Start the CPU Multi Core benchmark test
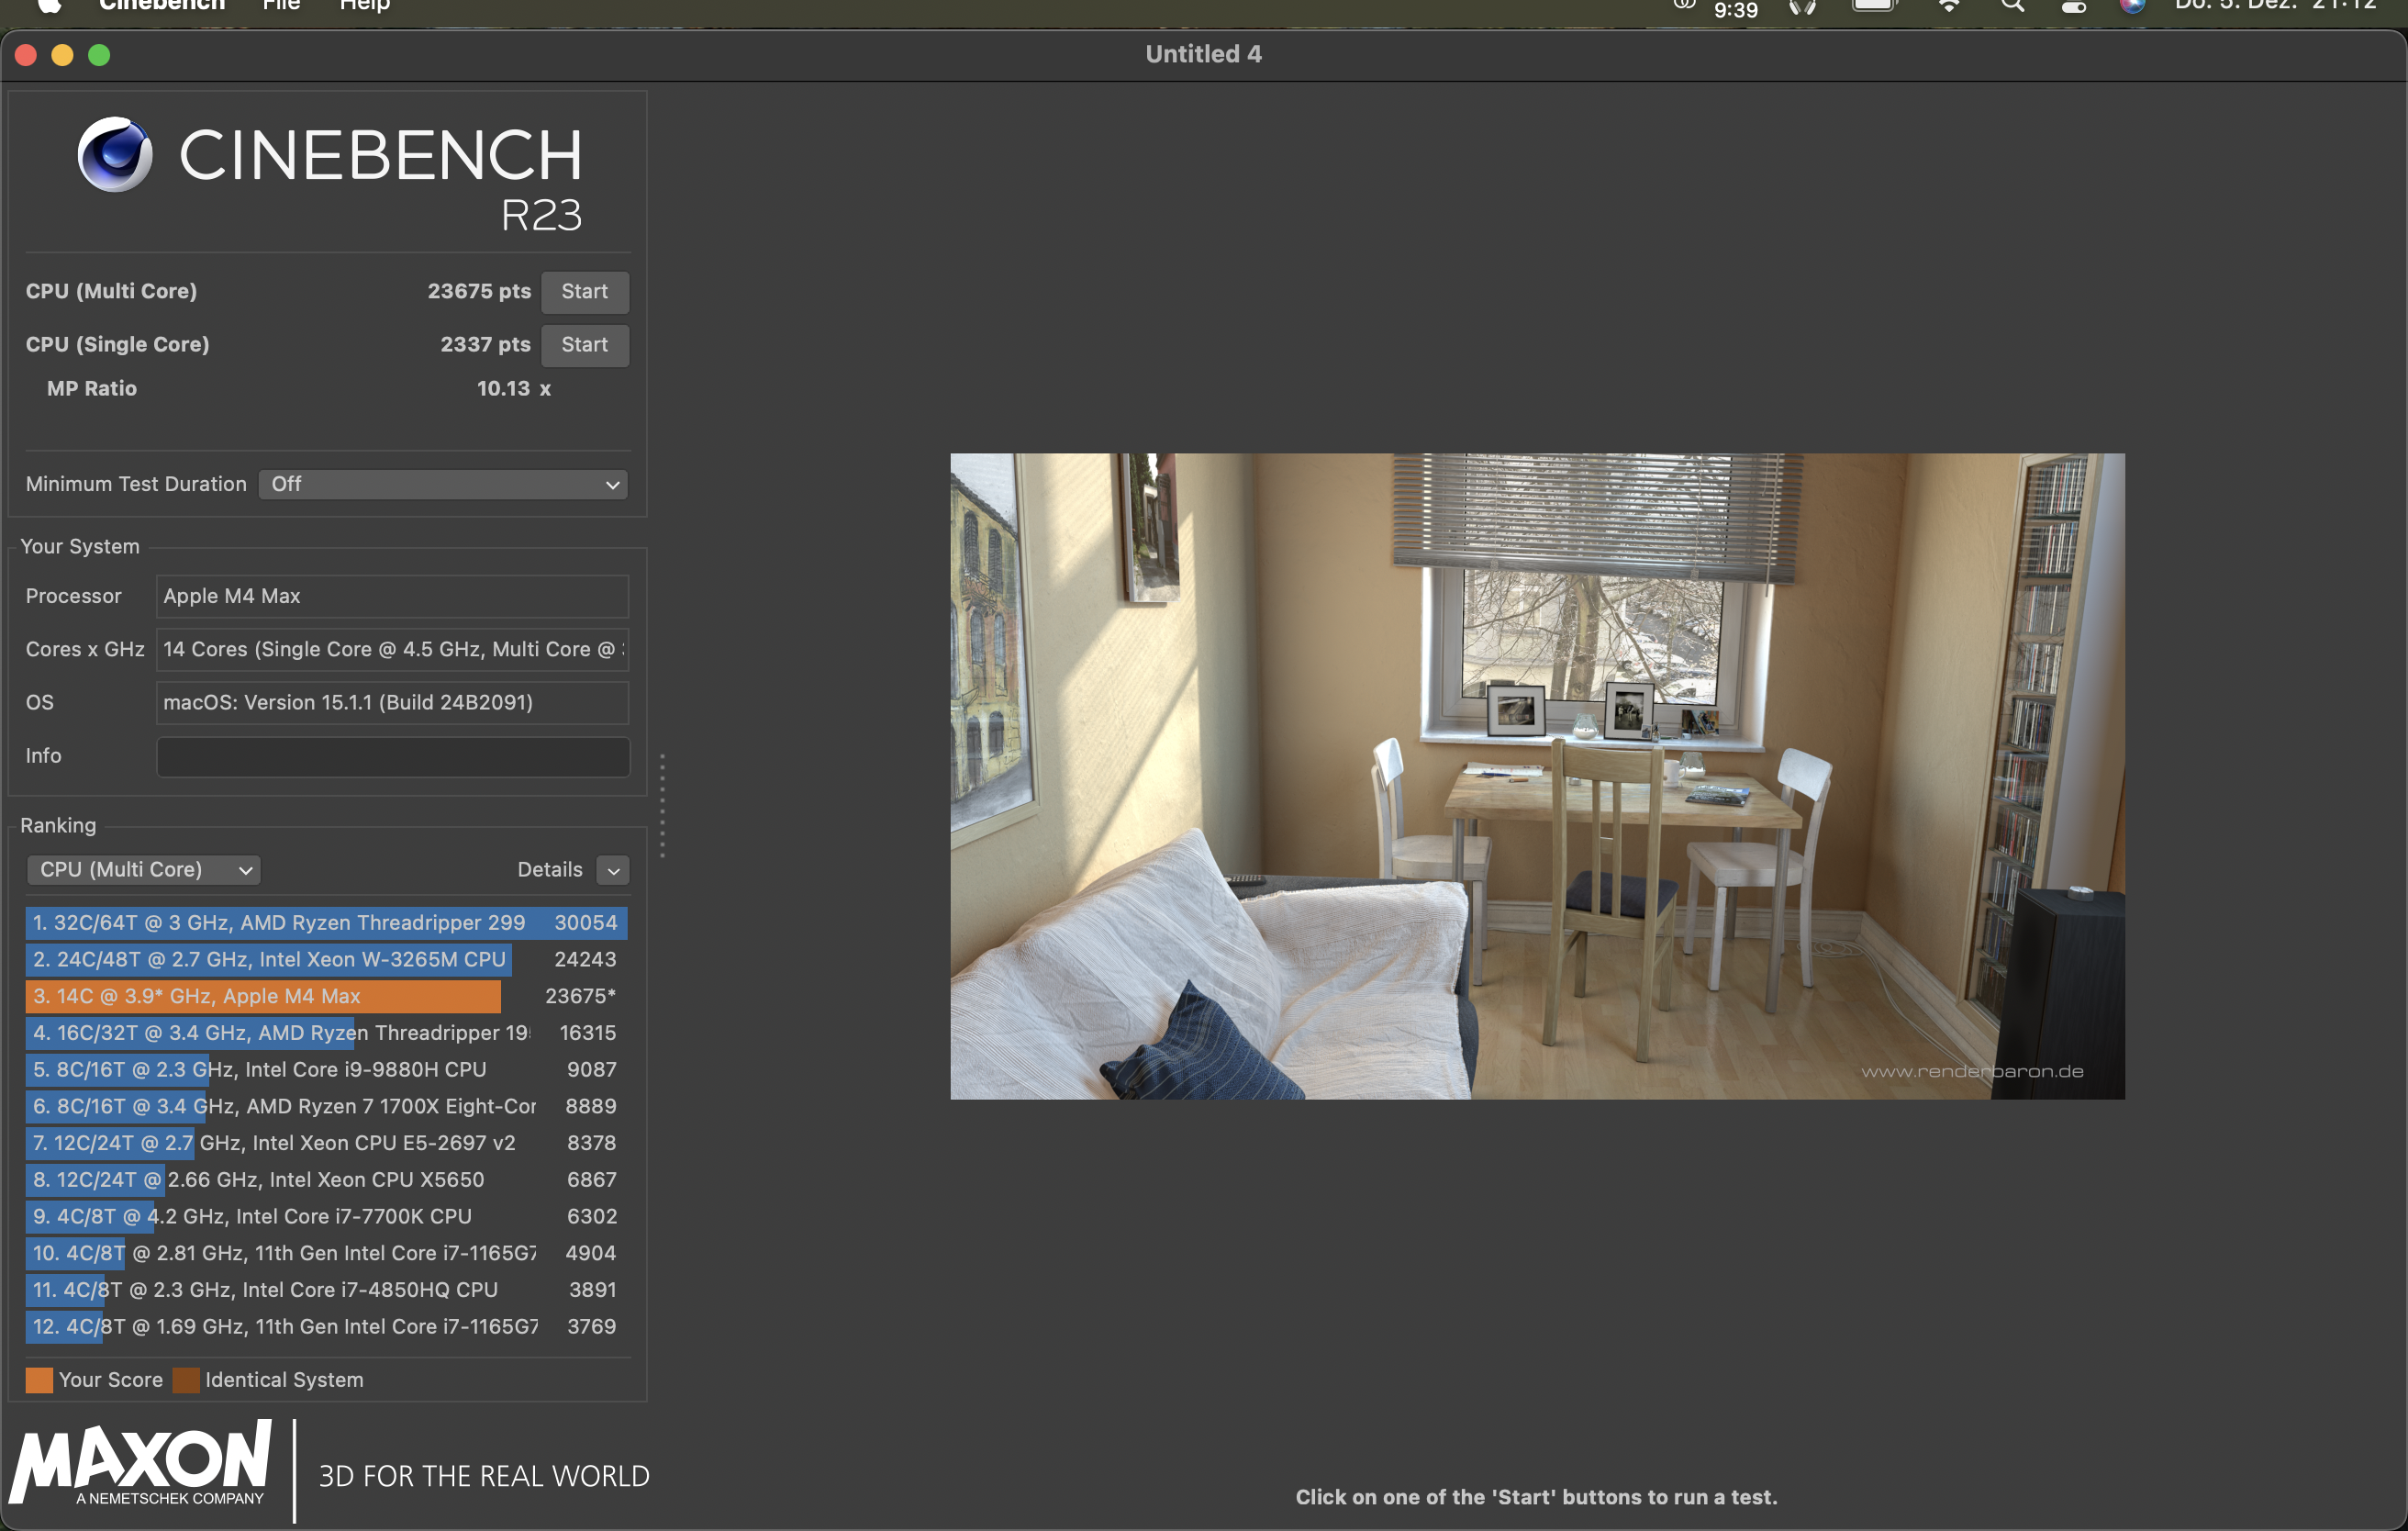Viewport: 2408px width, 1531px height. point(583,290)
